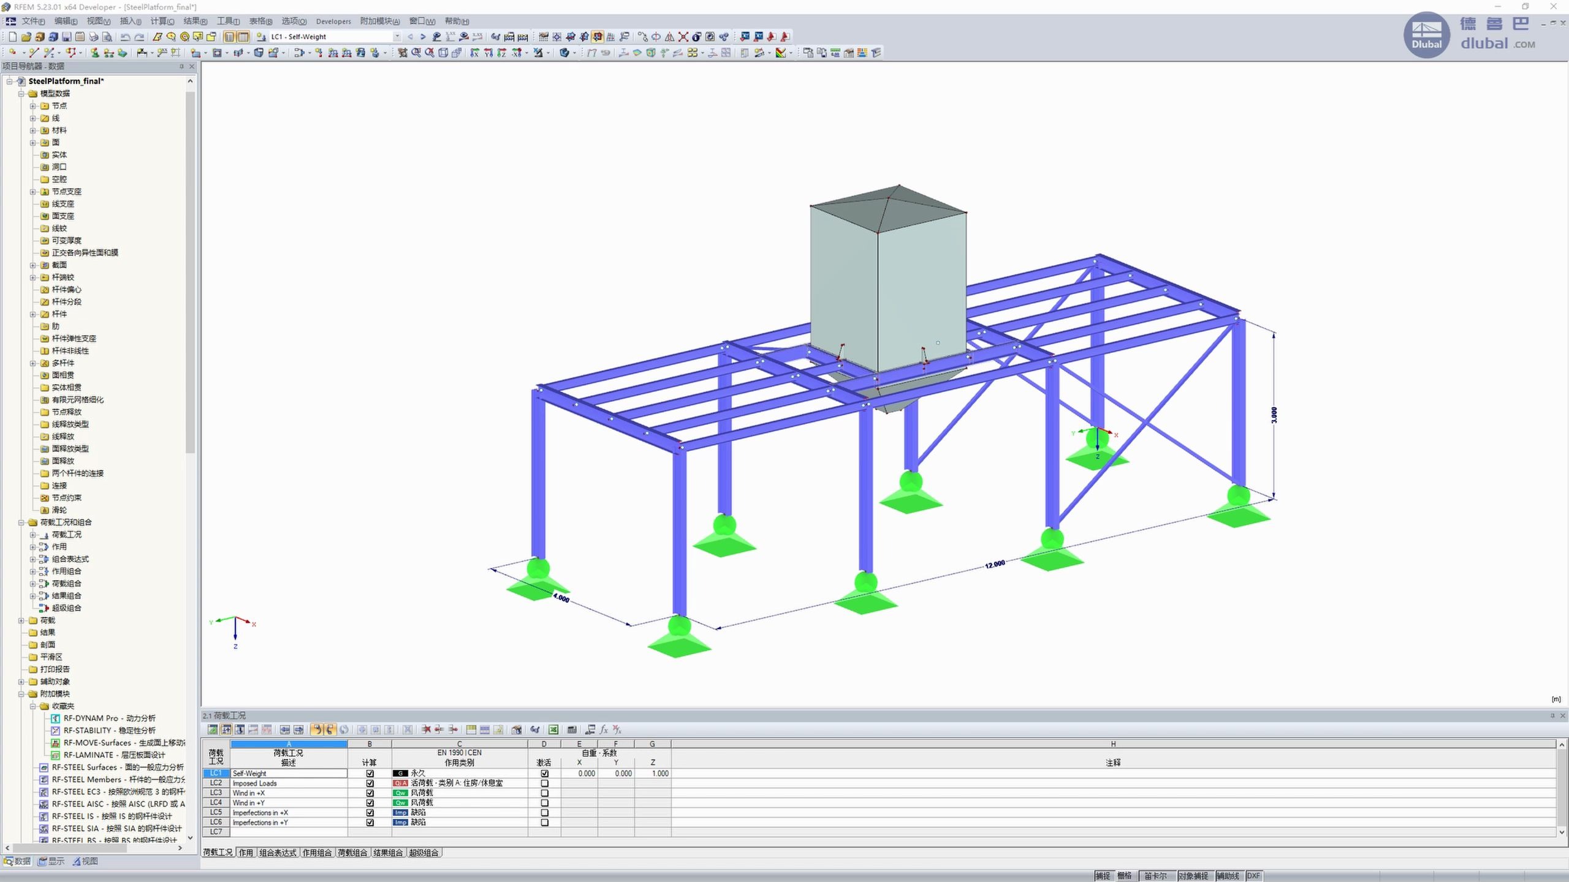
Task: Open the 附加模块 menu
Action: (379, 21)
